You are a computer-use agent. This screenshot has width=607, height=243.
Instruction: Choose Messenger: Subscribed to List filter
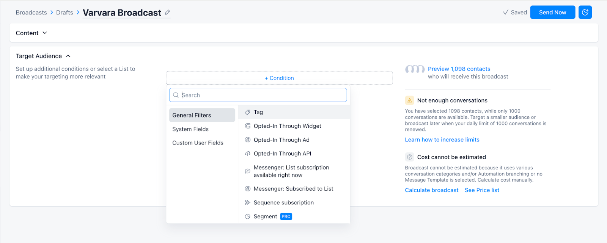[293, 189]
